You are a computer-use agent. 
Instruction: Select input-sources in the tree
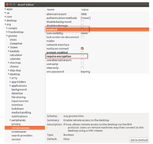20,101
